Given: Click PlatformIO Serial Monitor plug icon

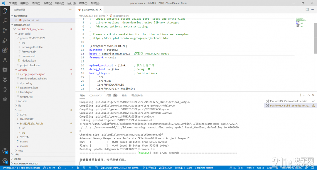Looking at the screenshot, I should (90, 168).
